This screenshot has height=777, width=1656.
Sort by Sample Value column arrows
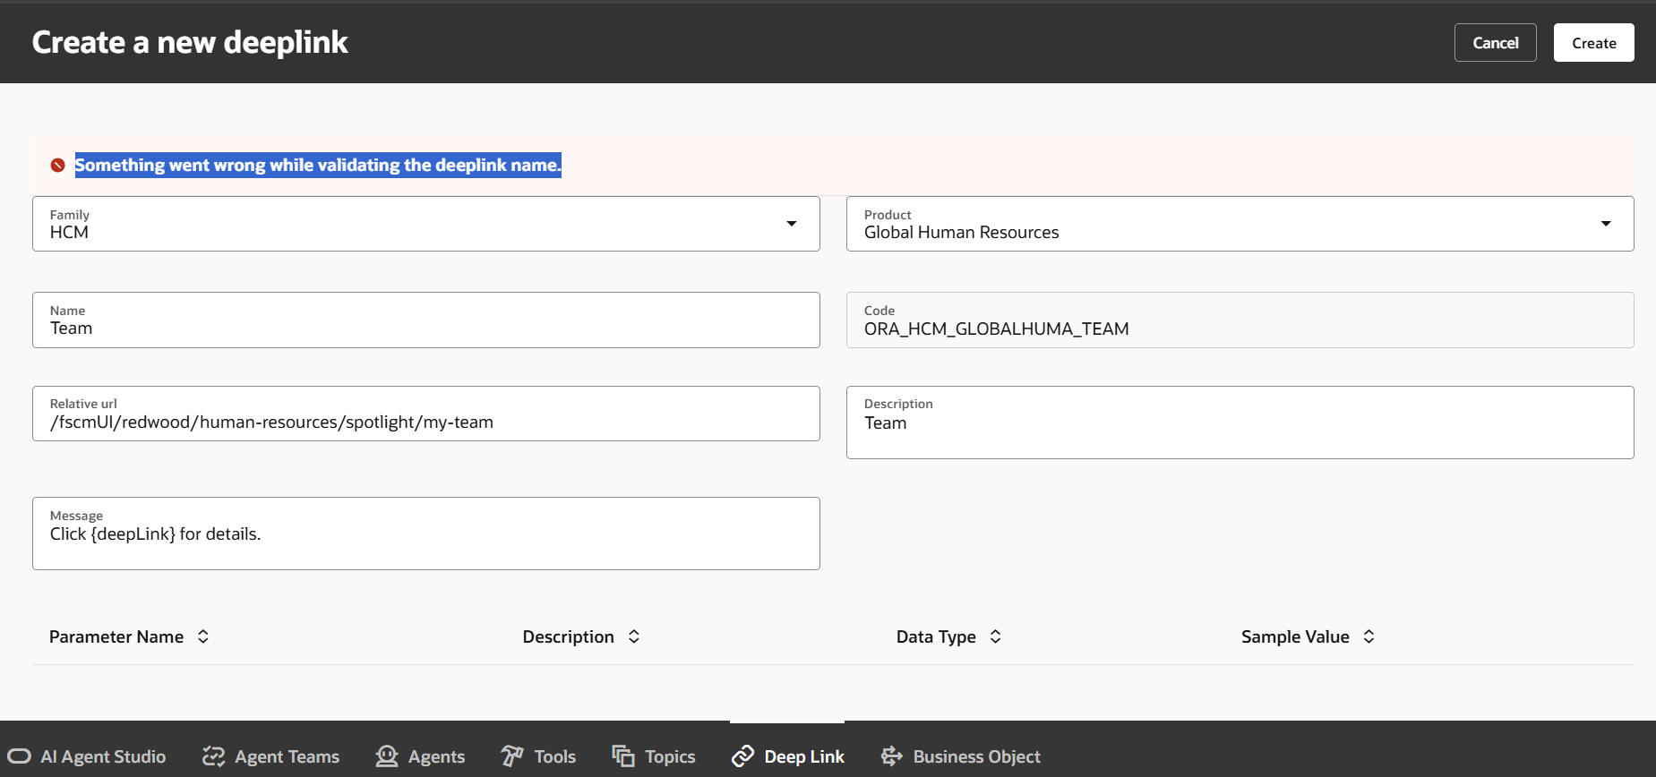point(1369,636)
